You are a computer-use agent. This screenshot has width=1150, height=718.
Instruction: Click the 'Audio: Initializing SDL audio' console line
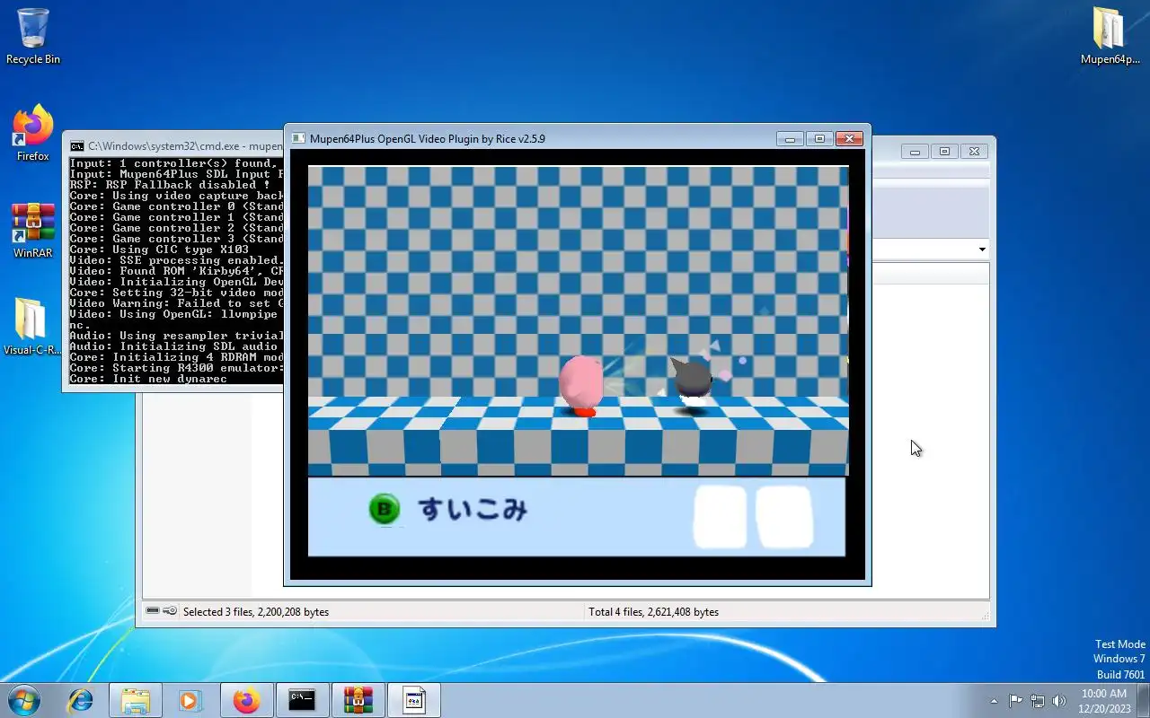tap(176, 346)
